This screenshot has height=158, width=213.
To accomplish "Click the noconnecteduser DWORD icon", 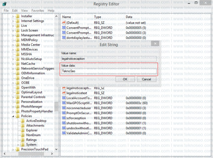I will point(64,108).
